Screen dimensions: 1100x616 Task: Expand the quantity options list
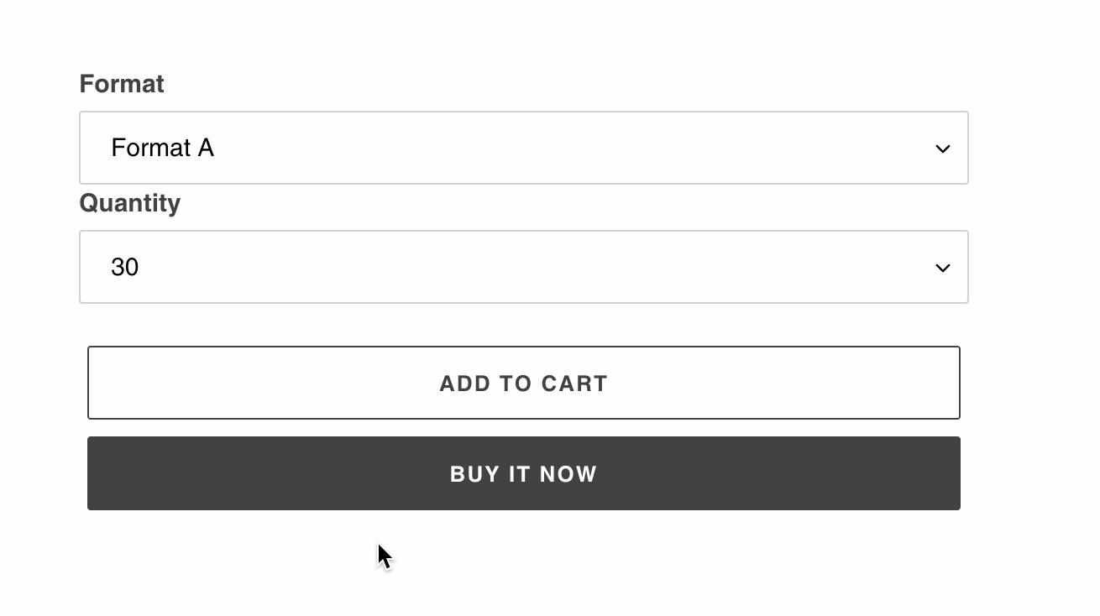pyautogui.click(x=523, y=267)
